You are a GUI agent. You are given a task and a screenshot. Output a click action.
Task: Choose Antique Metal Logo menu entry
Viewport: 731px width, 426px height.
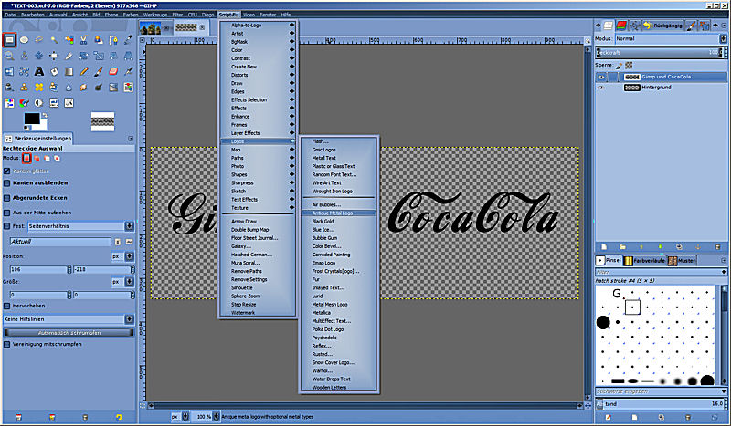coord(338,213)
